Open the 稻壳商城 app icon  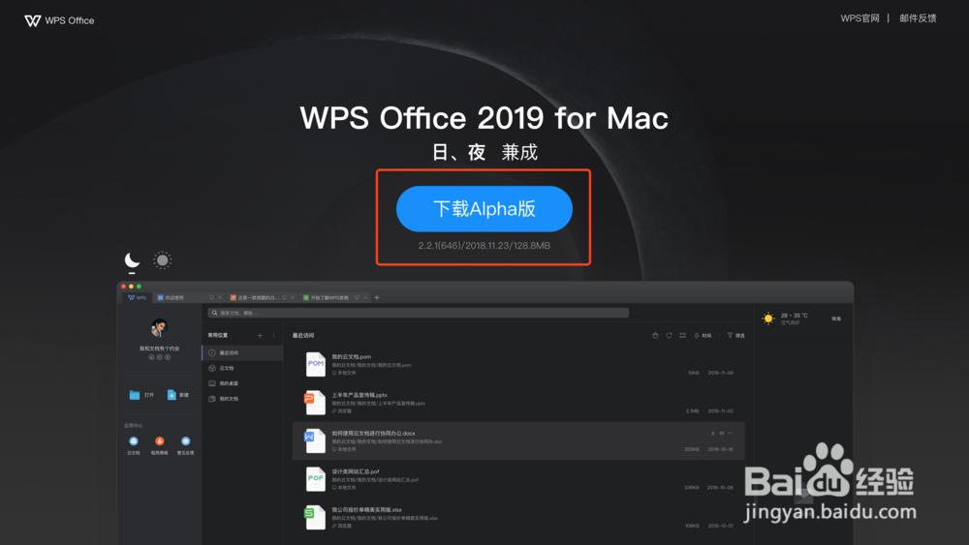[160, 441]
